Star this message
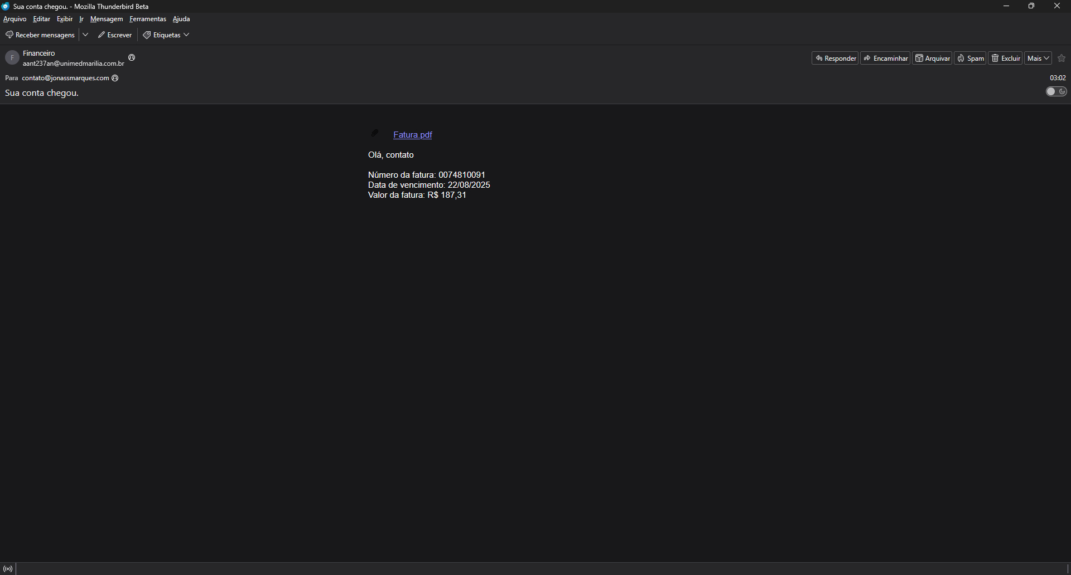Image resolution: width=1071 pixels, height=575 pixels. (x=1062, y=59)
